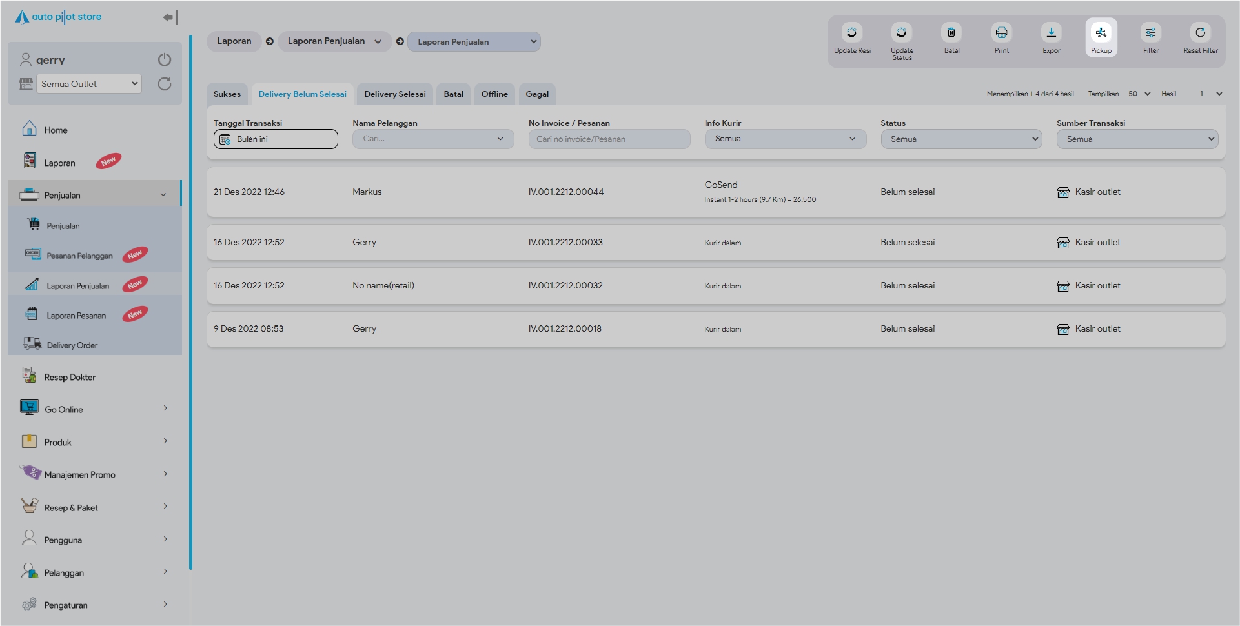Expand the Go Online sidebar menu

pyautogui.click(x=95, y=409)
